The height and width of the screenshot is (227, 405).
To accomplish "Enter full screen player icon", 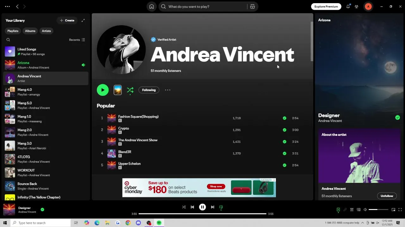I will click(x=400, y=210).
